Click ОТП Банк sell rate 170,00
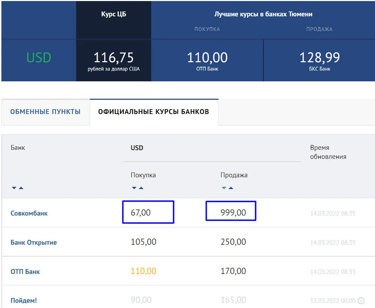Image resolution: width=375 pixels, height=308 pixels. tap(233, 271)
